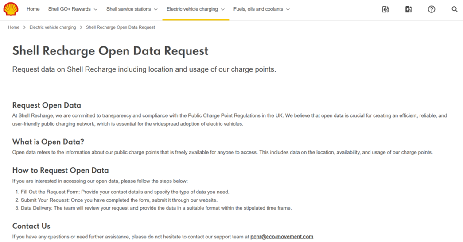Click the pcpr@eco-movement.com email link
463x242 pixels.
[282, 237]
